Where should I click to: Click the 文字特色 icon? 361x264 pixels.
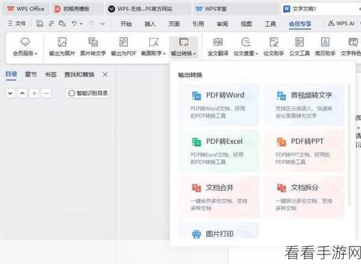(353, 42)
